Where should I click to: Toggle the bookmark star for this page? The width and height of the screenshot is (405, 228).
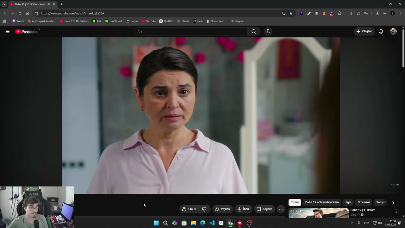[291, 13]
